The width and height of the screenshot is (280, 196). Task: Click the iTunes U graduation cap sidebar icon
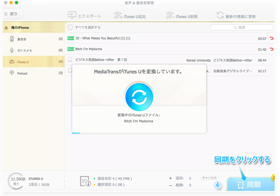[12, 62]
